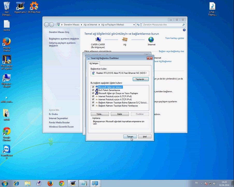Click the Internet globe icon in the network map
This screenshot has height=187, width=234.
pos(151,40)
